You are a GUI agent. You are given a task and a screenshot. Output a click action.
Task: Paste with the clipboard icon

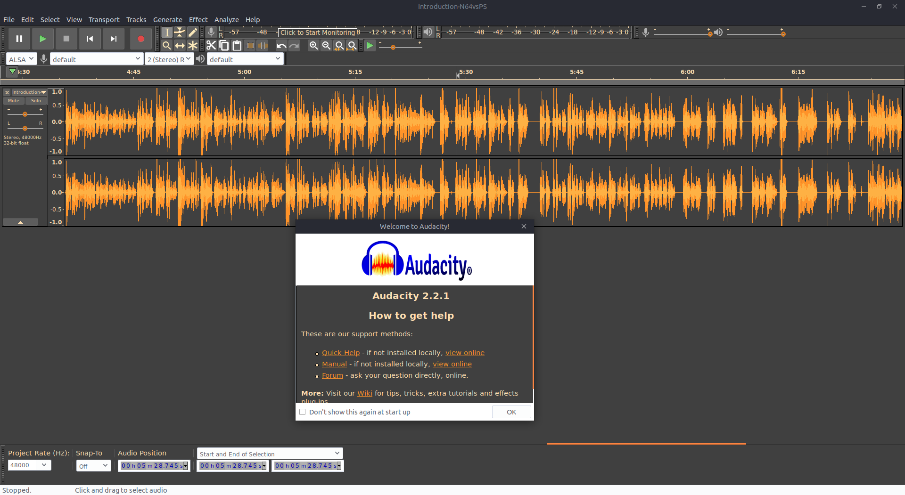pos(237,46)
